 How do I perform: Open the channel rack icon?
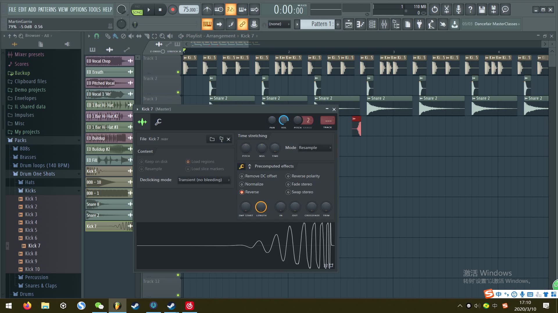point(372,24)
